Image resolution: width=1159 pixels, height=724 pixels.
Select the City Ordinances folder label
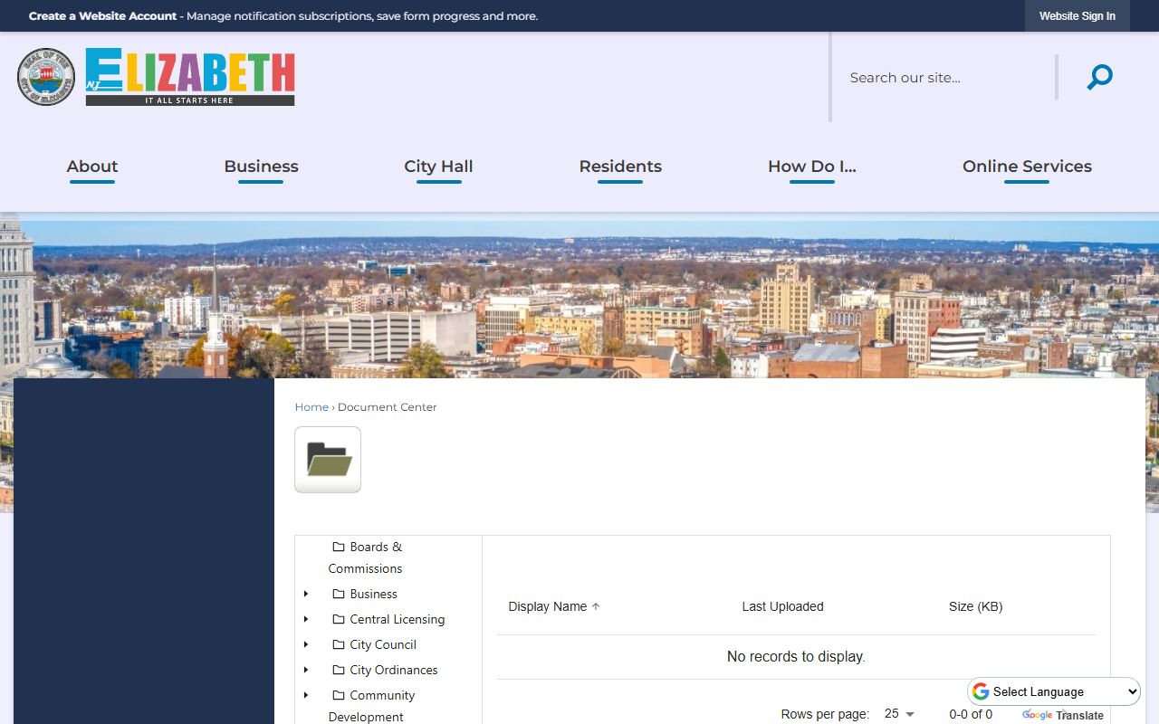tap(394, 670)
